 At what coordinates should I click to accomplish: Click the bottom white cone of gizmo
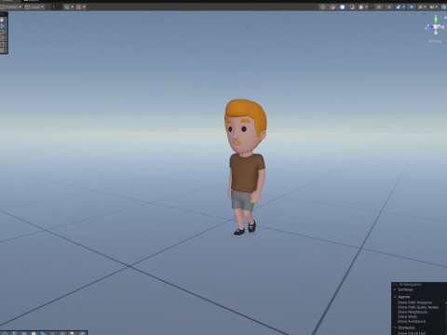click(436, 32)
